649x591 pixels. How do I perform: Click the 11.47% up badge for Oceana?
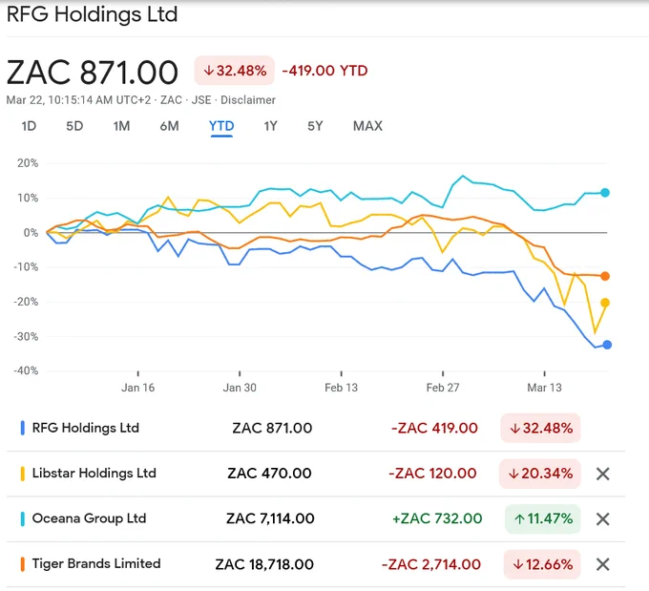point(543,518)
